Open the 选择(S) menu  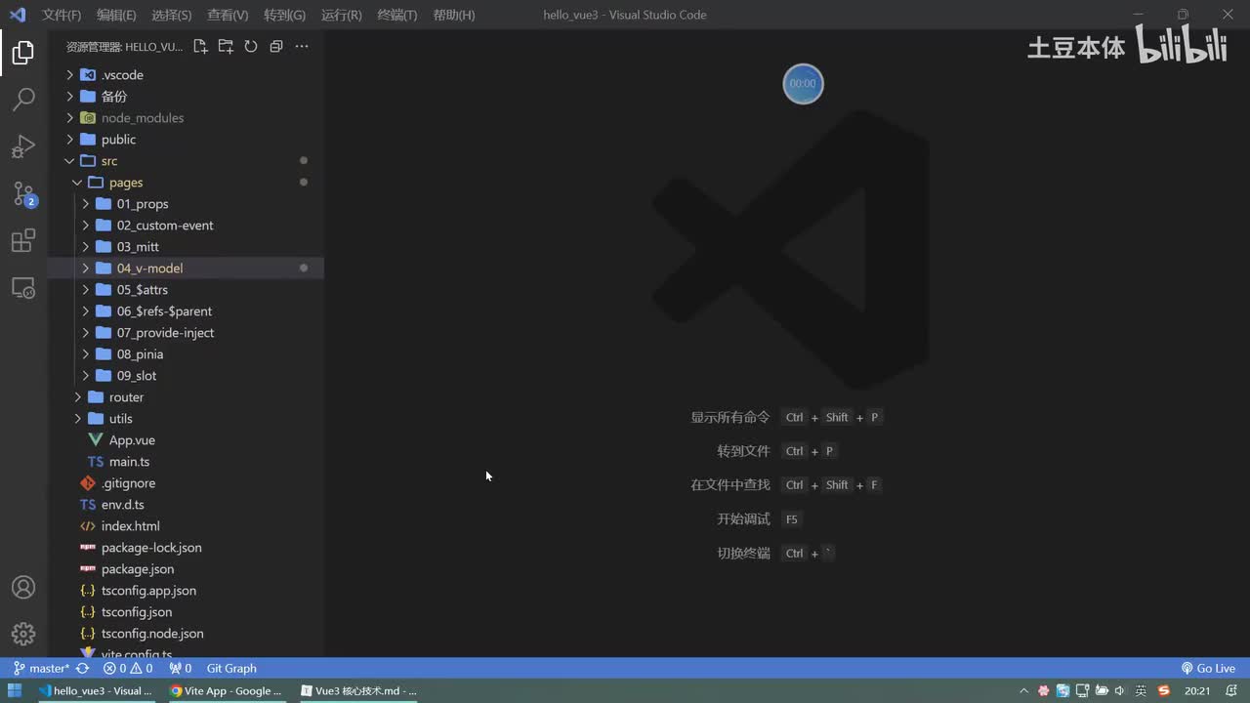click(x=172, y=15)
